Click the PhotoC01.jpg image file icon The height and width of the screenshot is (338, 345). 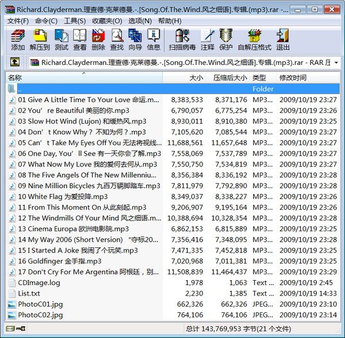11,304
